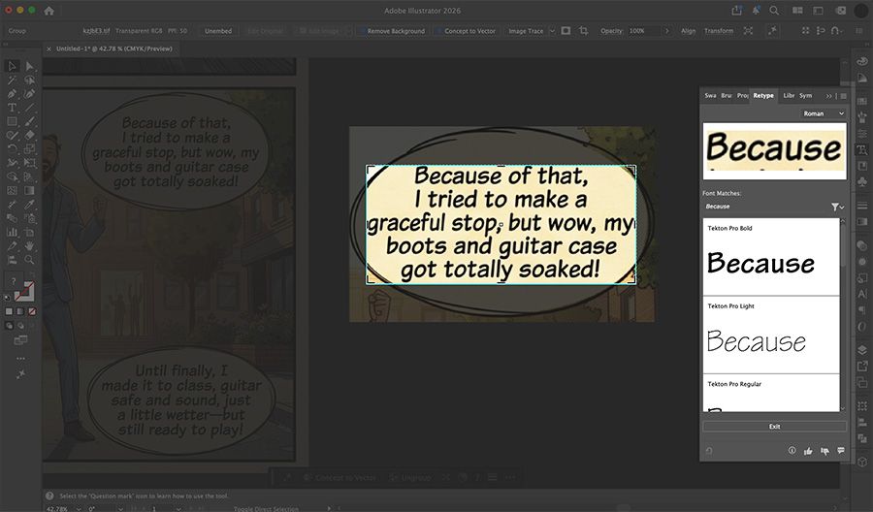Image resolution: width=873 pixels, height=512 pixels.
Task: Select the None fill mode button
Action: click(32, 311)
